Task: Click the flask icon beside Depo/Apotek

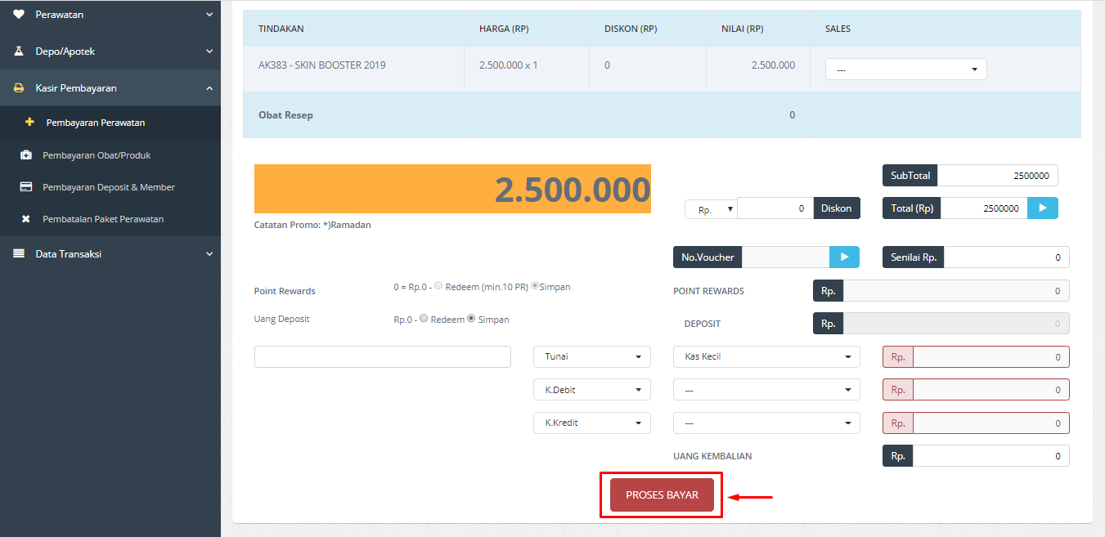Action: [x=19, y=51]
